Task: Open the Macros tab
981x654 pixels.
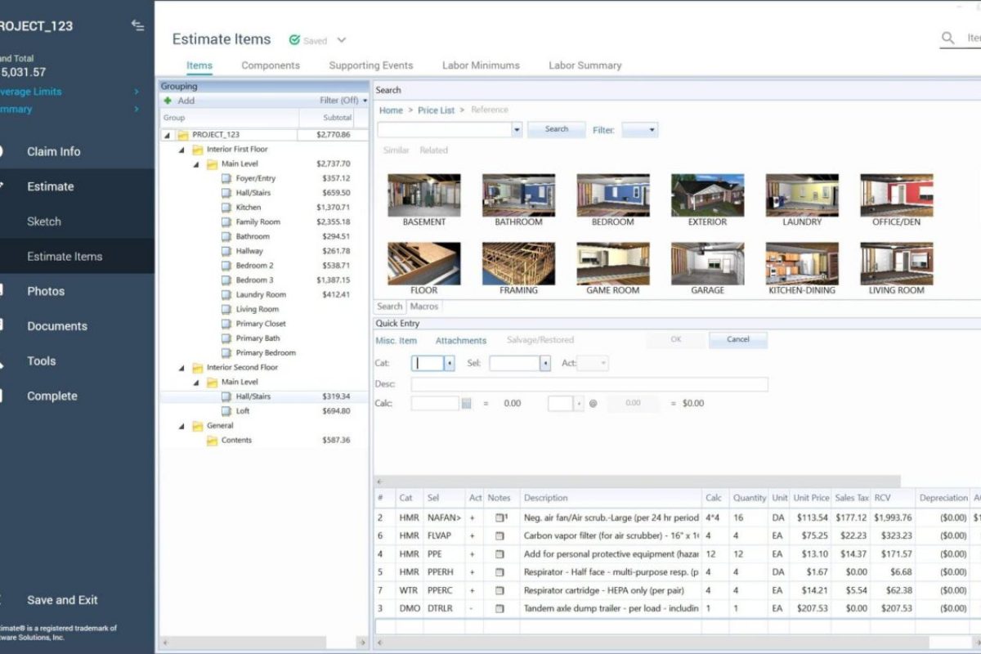Action: pyautogui.click(x=424, y=307)
